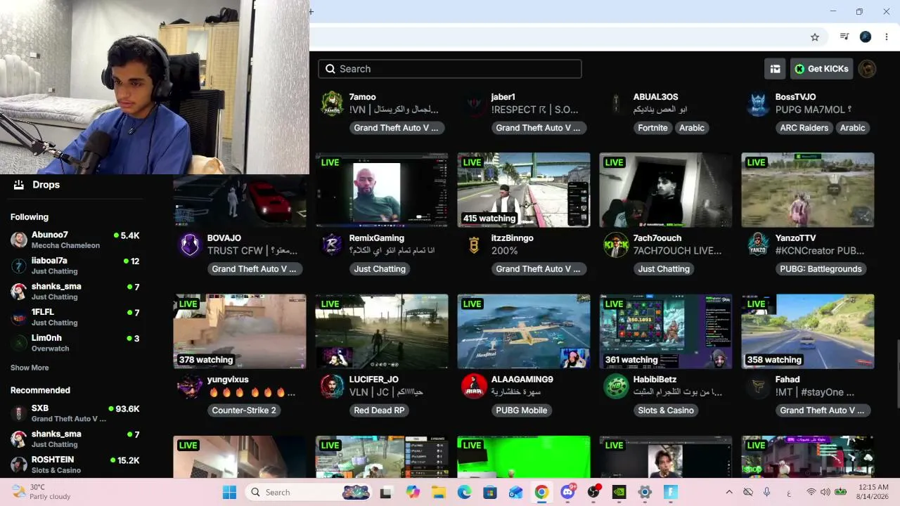
Task: Select the PUBG: Battlegrounds category tag
Action: [x=821, y=269]
